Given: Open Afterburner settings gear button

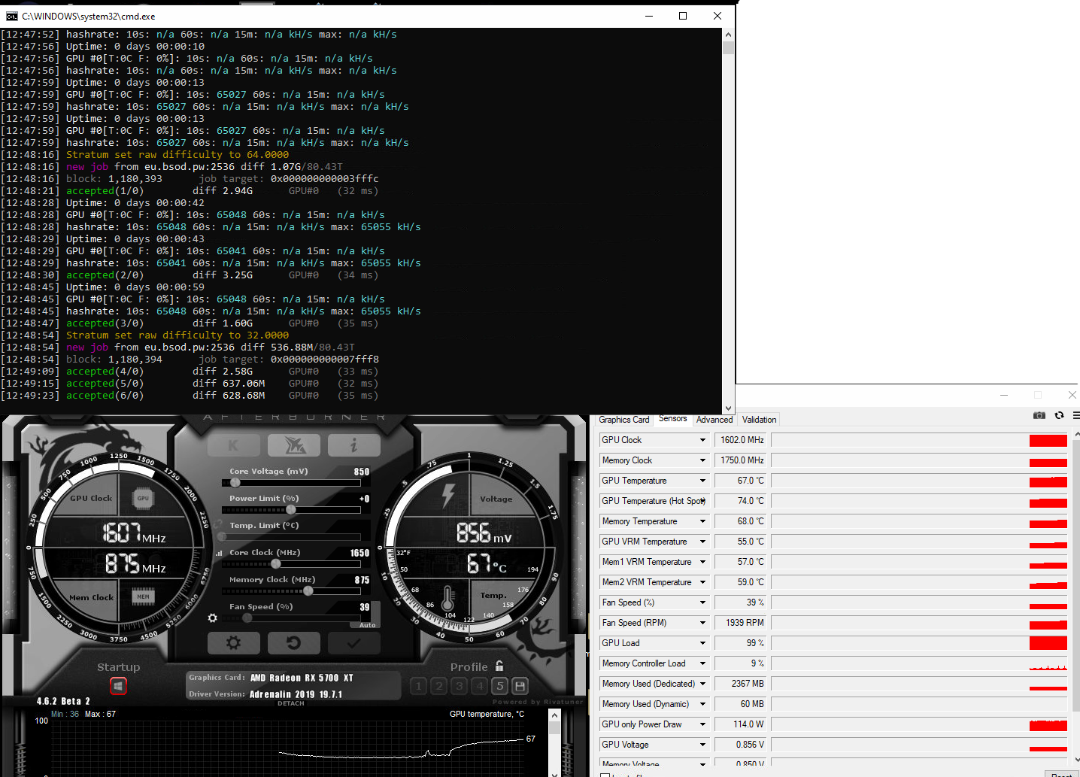Looking at the screenshot, I should [x=233, y=643].
